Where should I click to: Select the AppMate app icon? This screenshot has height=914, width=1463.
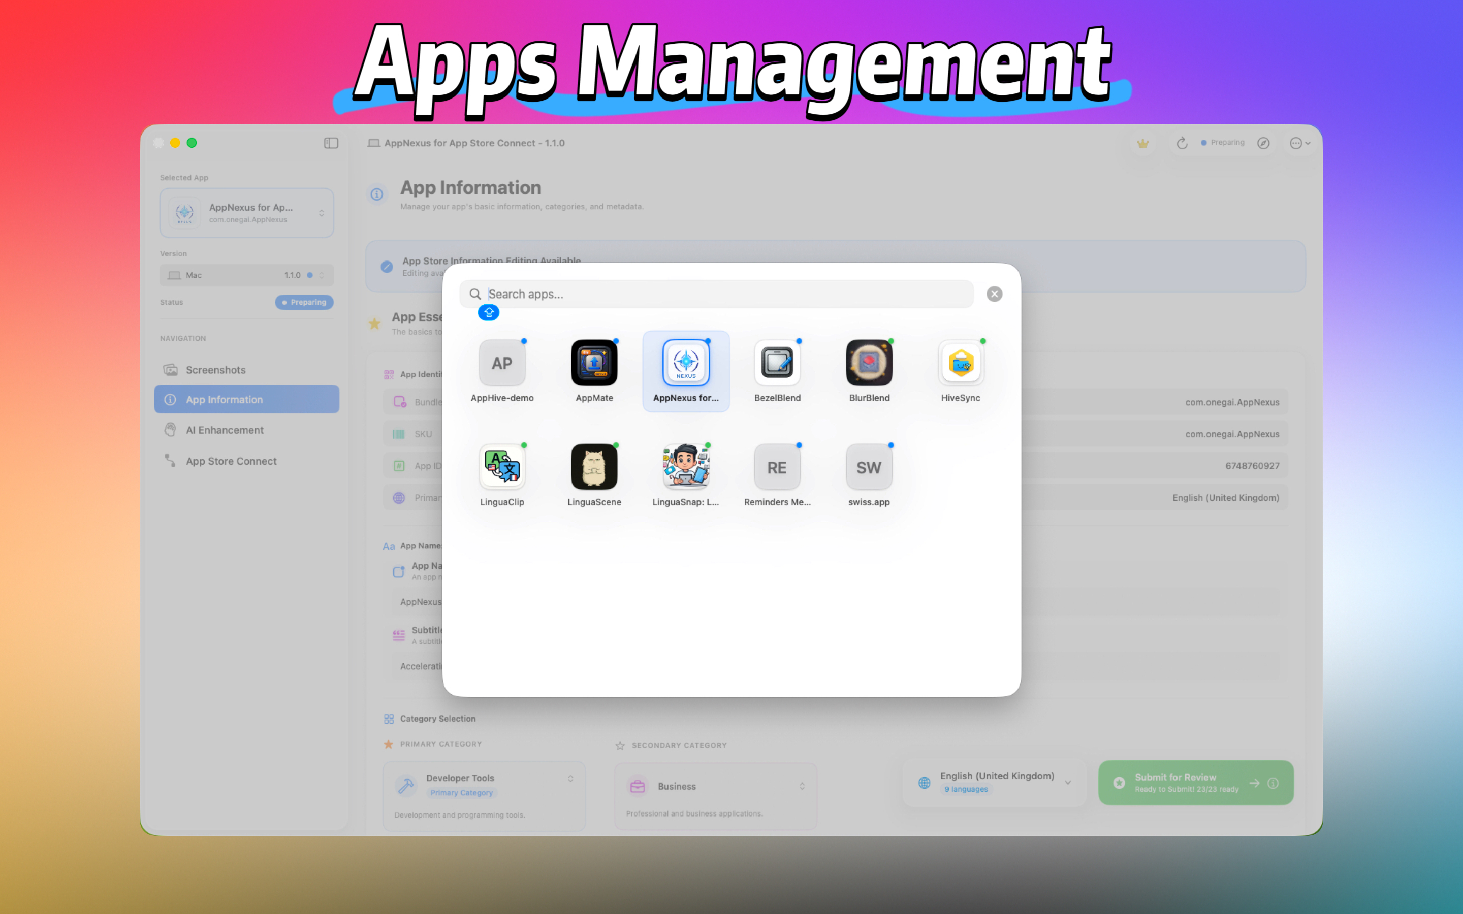click(x=594, y=363)
